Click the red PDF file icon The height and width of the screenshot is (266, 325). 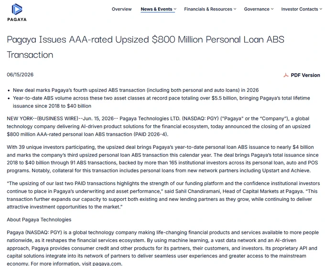pyautogui.click(x=286, y=75)
